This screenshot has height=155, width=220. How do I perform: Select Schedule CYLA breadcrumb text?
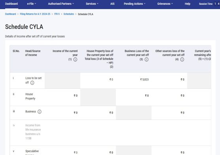[86, 14]
